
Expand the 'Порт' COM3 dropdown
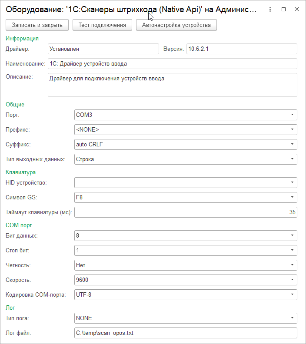293,115
